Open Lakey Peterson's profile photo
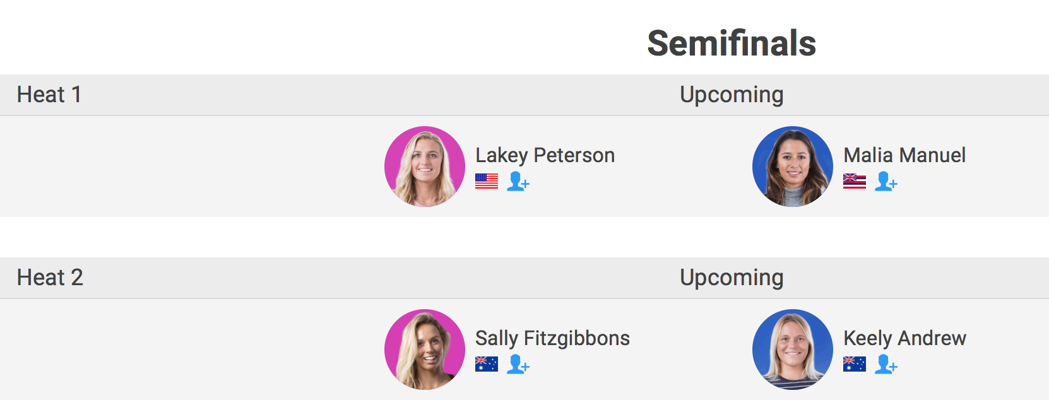This screenshot has width=1049, height=400. pos(425,167)
